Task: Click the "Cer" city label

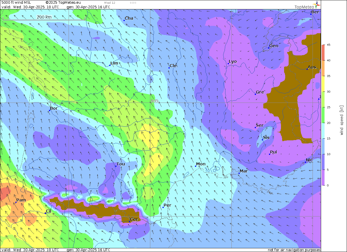Action: [x=134, y=219]
